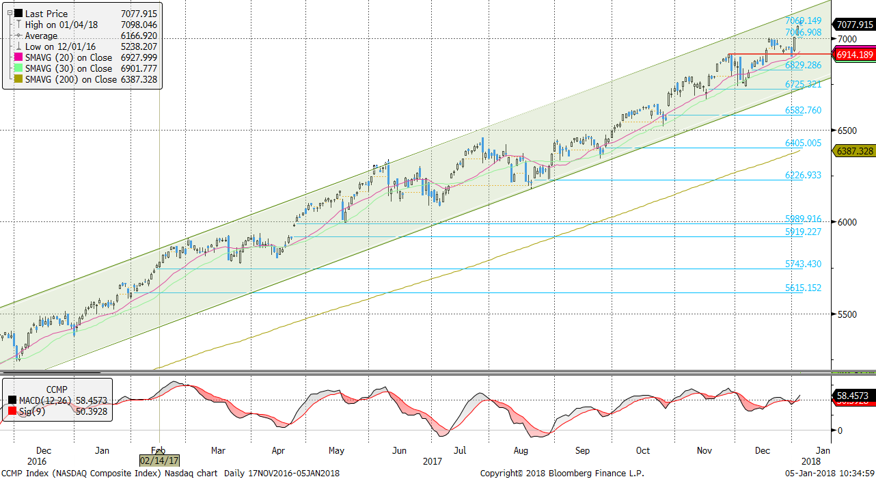Image resolution: width=876 pixels, height=479 pixels.
Task: Click the highlighted 02/14/17 date marker
Action: pyautogui.click(x=159, y=461)
